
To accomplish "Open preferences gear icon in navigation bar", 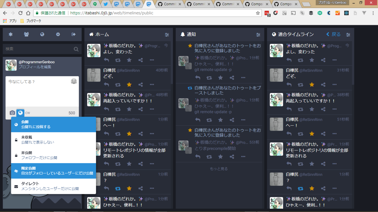I will pyautogui.click(x=58, y=34).
